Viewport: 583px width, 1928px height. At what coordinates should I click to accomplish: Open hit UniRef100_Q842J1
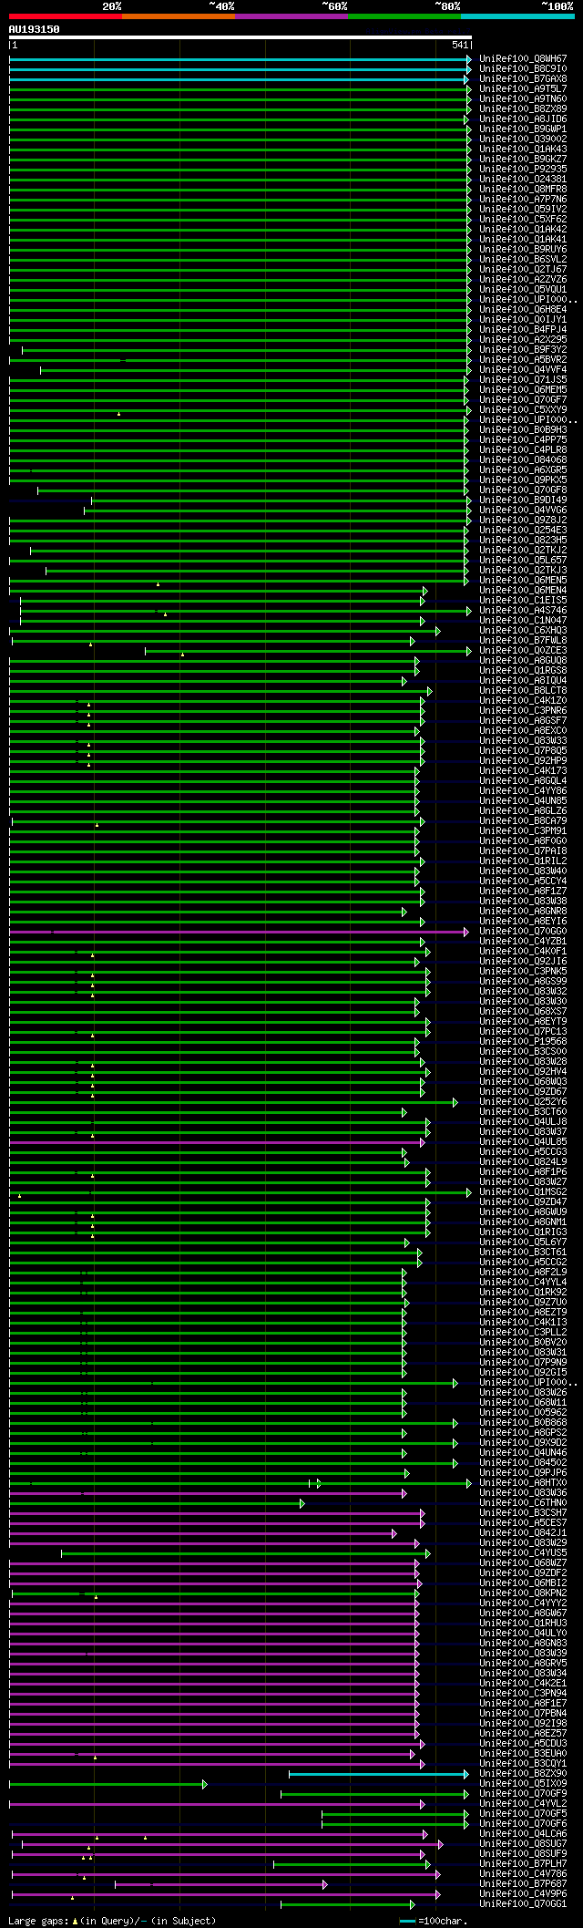click(523, 1532)
